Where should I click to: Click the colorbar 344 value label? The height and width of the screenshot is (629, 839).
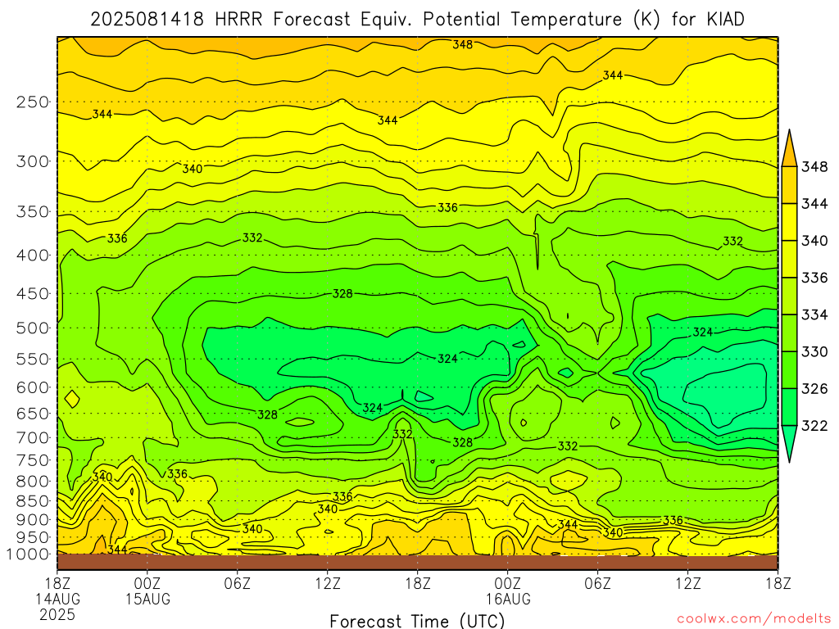(x=814, y=204)
